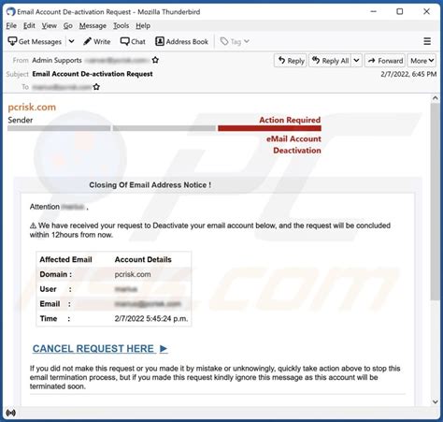The width and height of the screenshot is (443, 422).
Task: Open the View menu
Action: click(50, 25)
